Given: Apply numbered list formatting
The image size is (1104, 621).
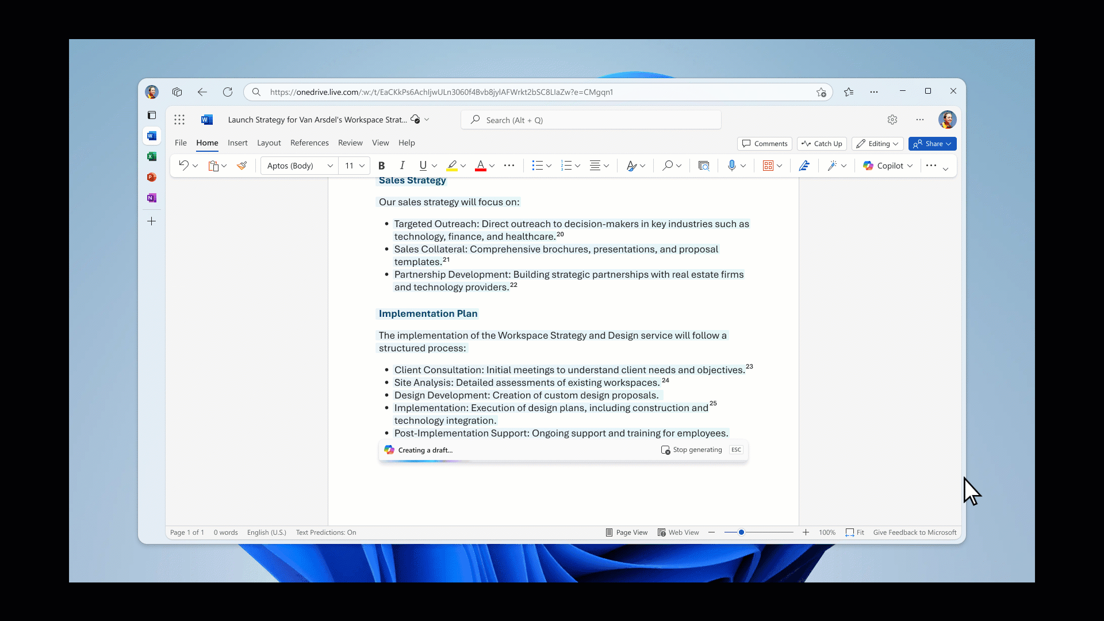Looking at the screenshot, I should pyautogui.click(x=566, y=166).
